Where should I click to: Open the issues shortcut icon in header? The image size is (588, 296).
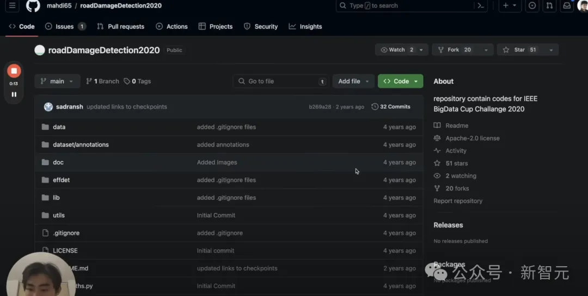[532, 5]
